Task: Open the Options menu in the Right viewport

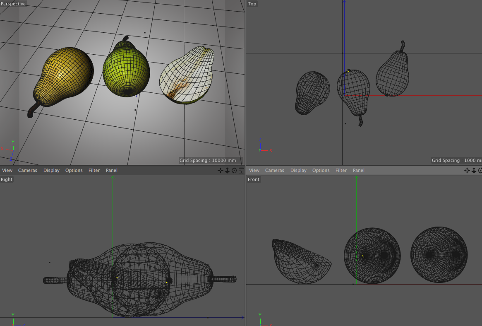Action: 74,170
